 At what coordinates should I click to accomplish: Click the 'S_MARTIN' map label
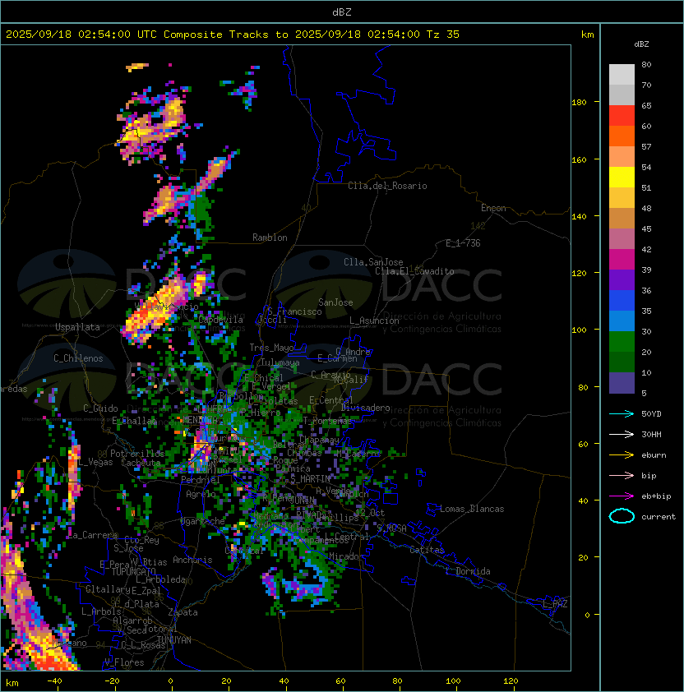pos(311,479)
